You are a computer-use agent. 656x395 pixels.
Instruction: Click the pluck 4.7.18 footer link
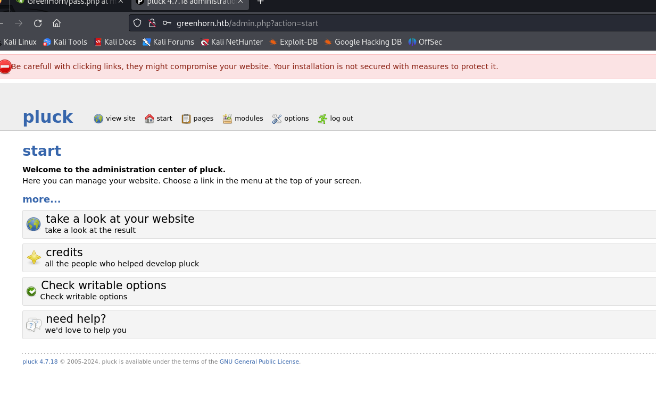coord(40,362)
